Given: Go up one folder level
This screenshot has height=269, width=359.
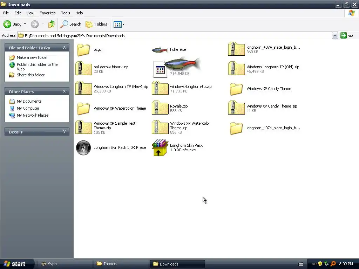Looking at the screenshot, I should pyautogui.click(x=52, y=24).
